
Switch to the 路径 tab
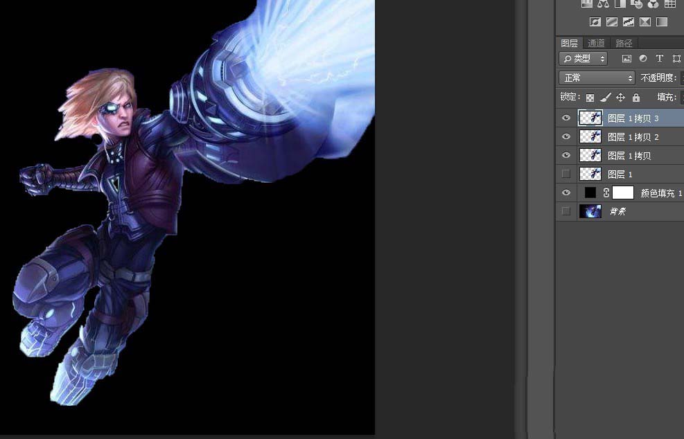(x=624, y=43)
